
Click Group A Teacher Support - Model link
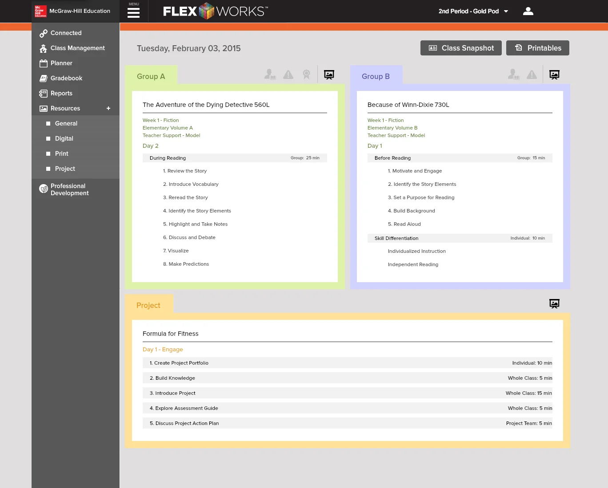click(x=171, y=135)
